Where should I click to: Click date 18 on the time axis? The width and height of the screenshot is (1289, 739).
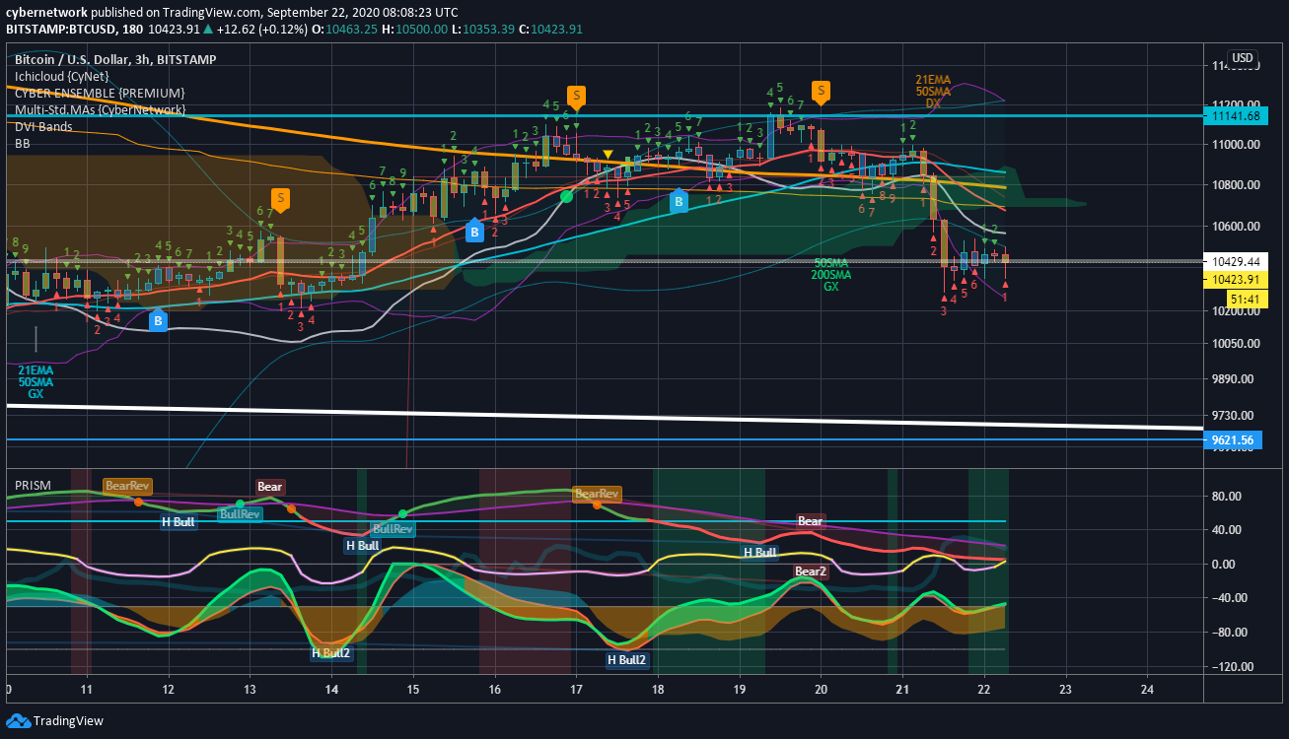point(658,689)
